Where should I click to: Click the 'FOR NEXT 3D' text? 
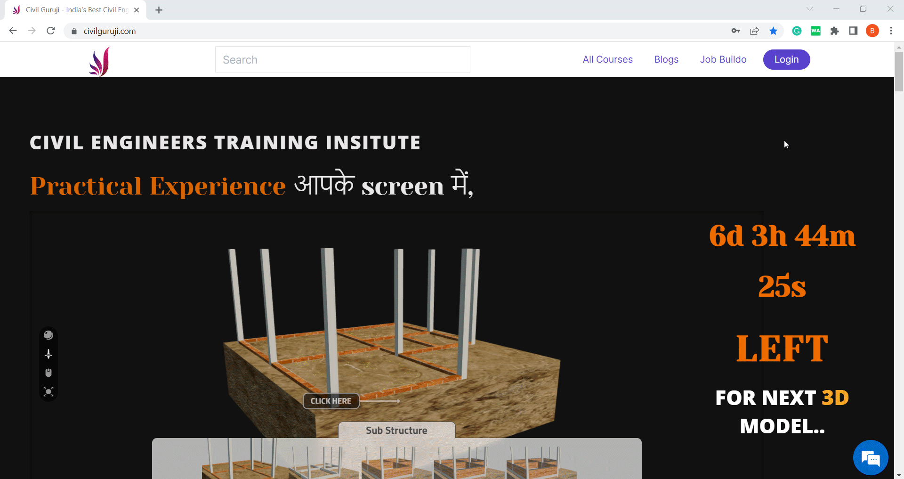(x=782, y=398)
